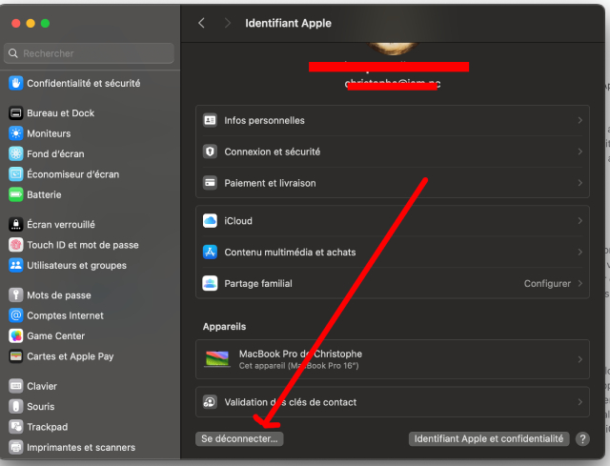Click the Fond d'écran flower icon
This screenshot has width=610, height=466.
point(16,153)
